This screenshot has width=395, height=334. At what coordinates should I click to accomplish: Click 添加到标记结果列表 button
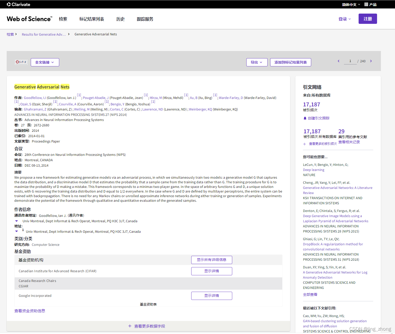pos(291,62)
